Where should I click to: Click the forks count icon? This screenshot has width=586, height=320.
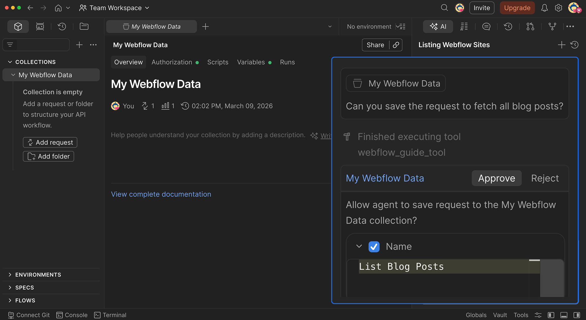[x=145, y=106]
